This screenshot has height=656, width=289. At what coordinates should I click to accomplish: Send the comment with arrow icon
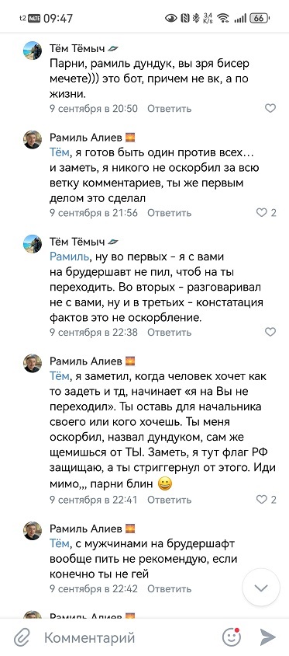(x=267, y=637)
